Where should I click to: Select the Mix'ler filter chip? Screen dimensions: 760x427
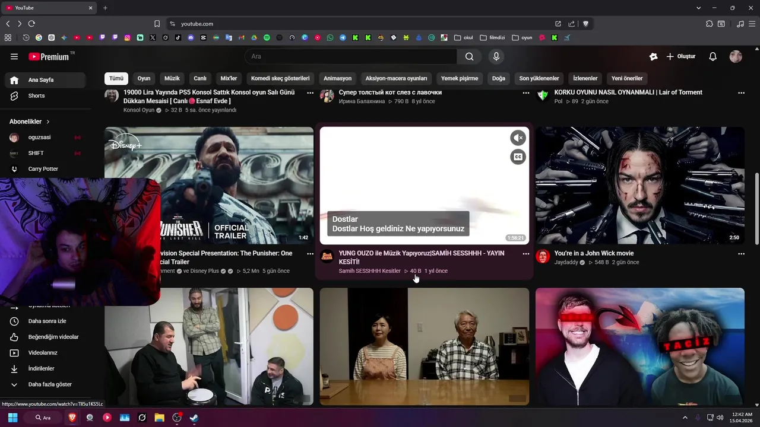point(229,78)
